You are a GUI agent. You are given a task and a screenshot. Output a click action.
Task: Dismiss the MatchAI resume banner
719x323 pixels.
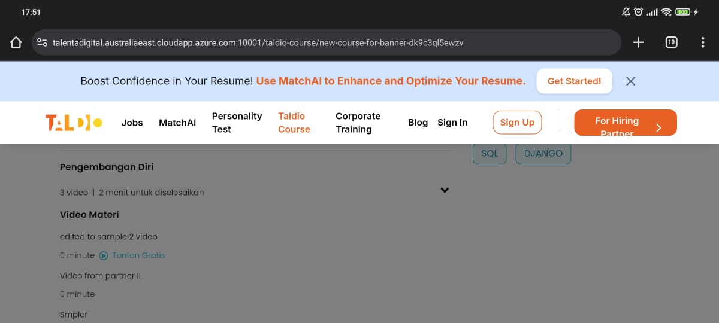coord(630,81)
